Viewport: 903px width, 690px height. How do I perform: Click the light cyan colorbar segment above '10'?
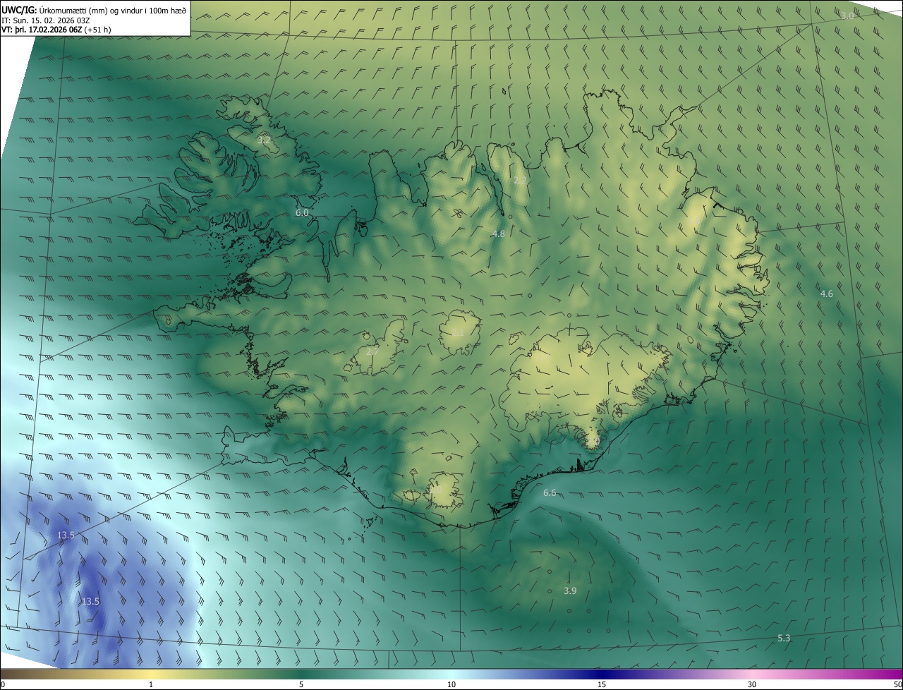point(451,674)
